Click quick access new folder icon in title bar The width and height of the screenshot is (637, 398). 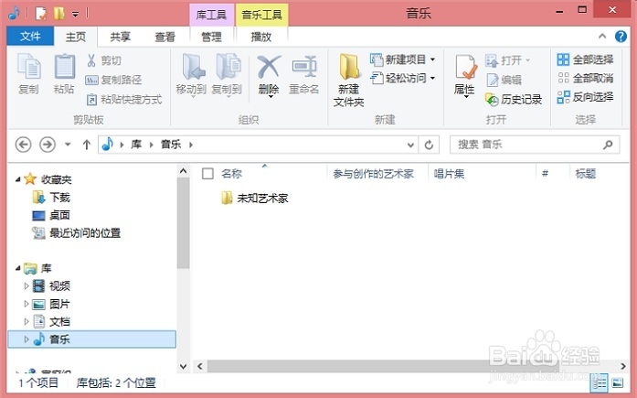59,14
